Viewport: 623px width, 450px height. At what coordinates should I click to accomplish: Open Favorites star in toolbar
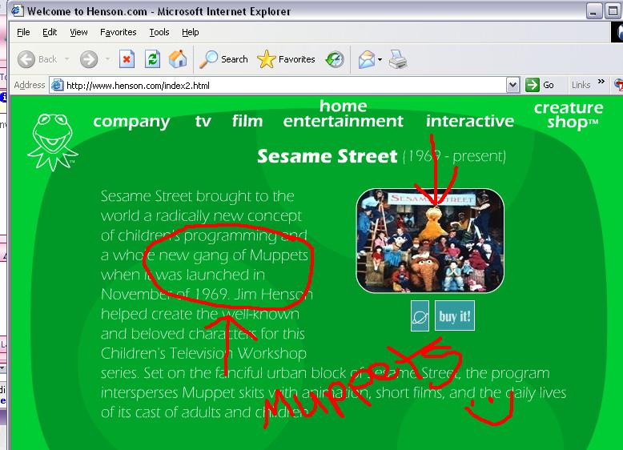point(286,59)
